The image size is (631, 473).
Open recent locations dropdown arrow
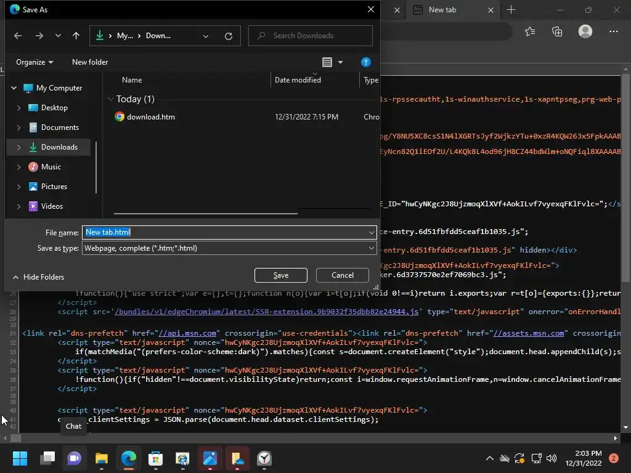tap(58, 36)
